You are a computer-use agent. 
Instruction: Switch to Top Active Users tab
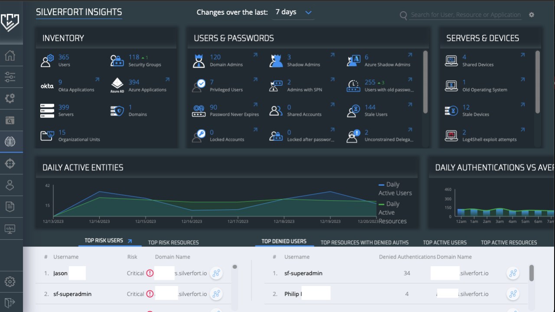445,242
